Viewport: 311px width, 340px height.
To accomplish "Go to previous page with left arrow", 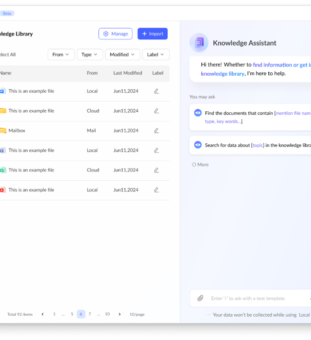I will click(43, 314).
